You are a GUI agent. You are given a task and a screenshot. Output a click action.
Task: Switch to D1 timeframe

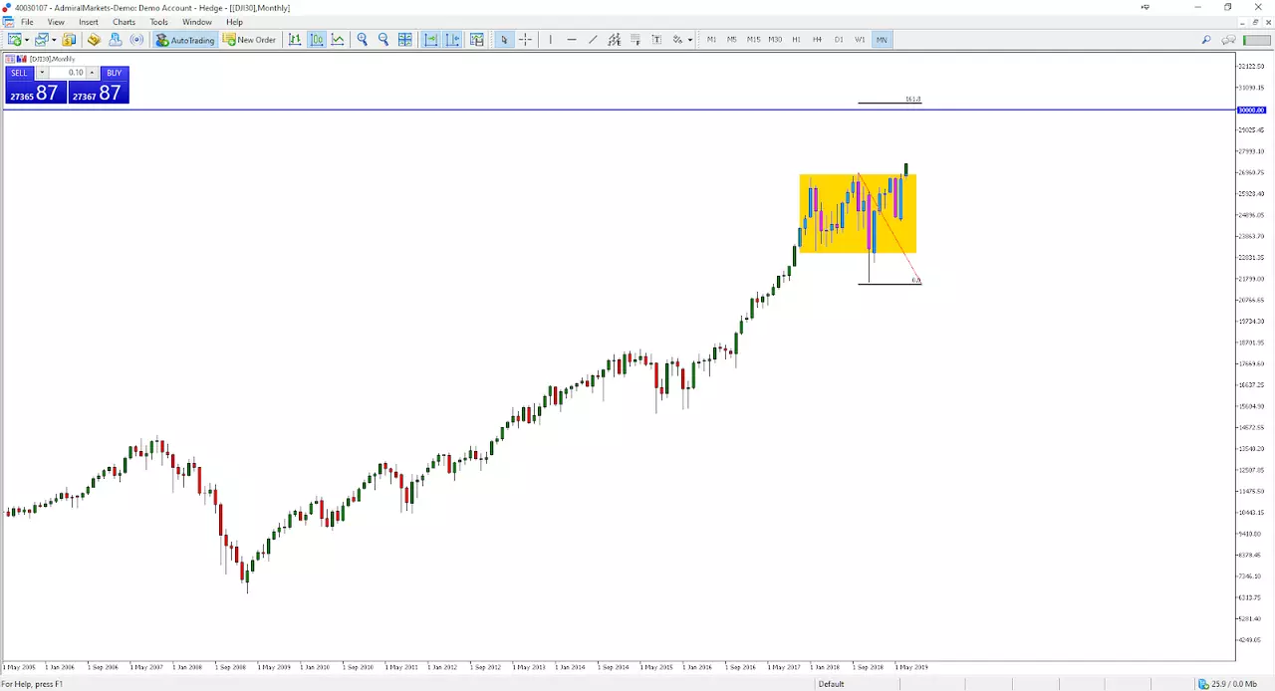pyautogui.click(x=839, y=40)
